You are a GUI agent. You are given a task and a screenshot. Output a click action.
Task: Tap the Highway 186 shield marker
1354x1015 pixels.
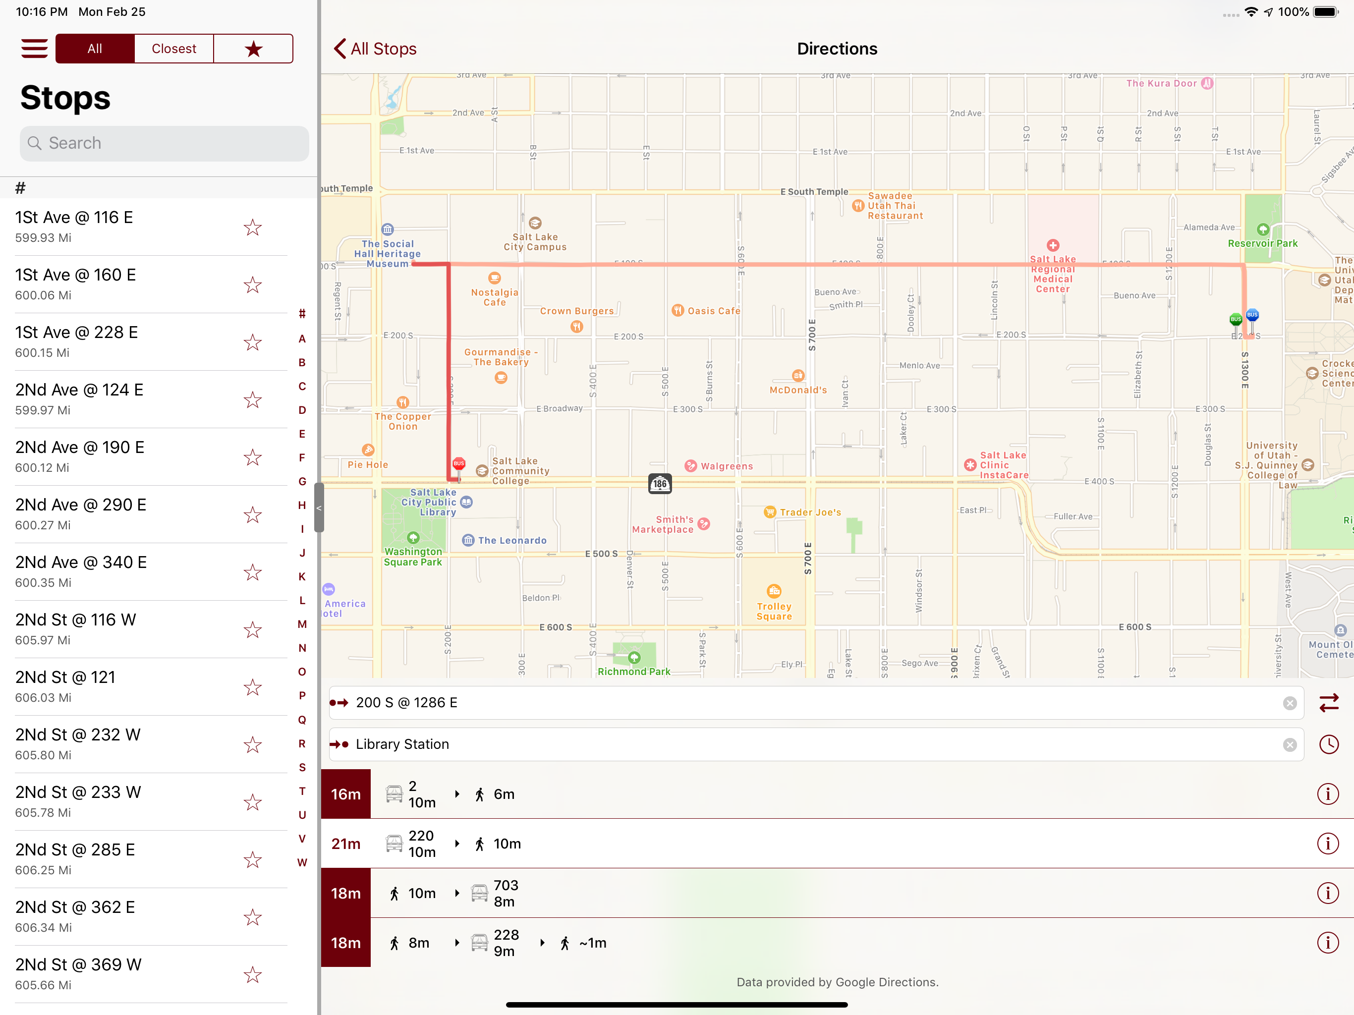660,484
